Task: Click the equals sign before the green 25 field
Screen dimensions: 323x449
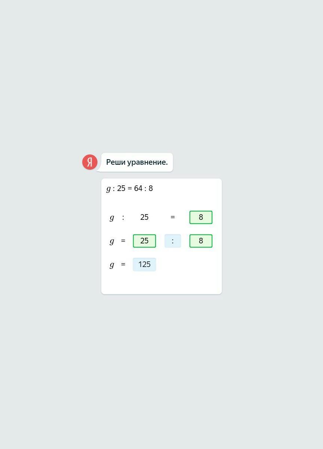Action: [123, 241]
